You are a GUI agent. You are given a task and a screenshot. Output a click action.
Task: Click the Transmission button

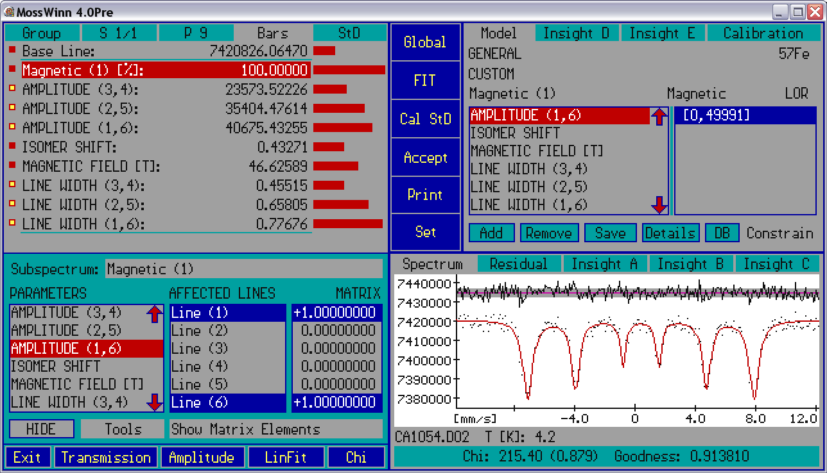[x=106, y=458]
